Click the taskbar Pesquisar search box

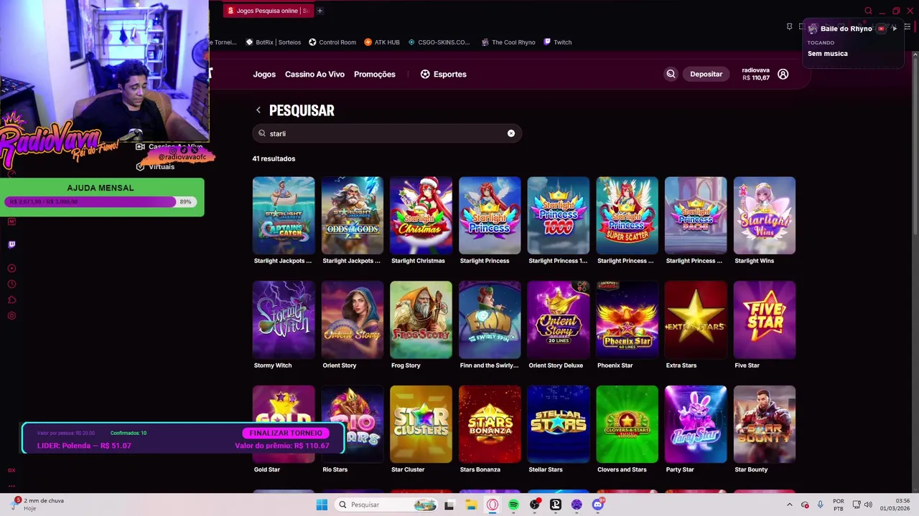point(387,505)
